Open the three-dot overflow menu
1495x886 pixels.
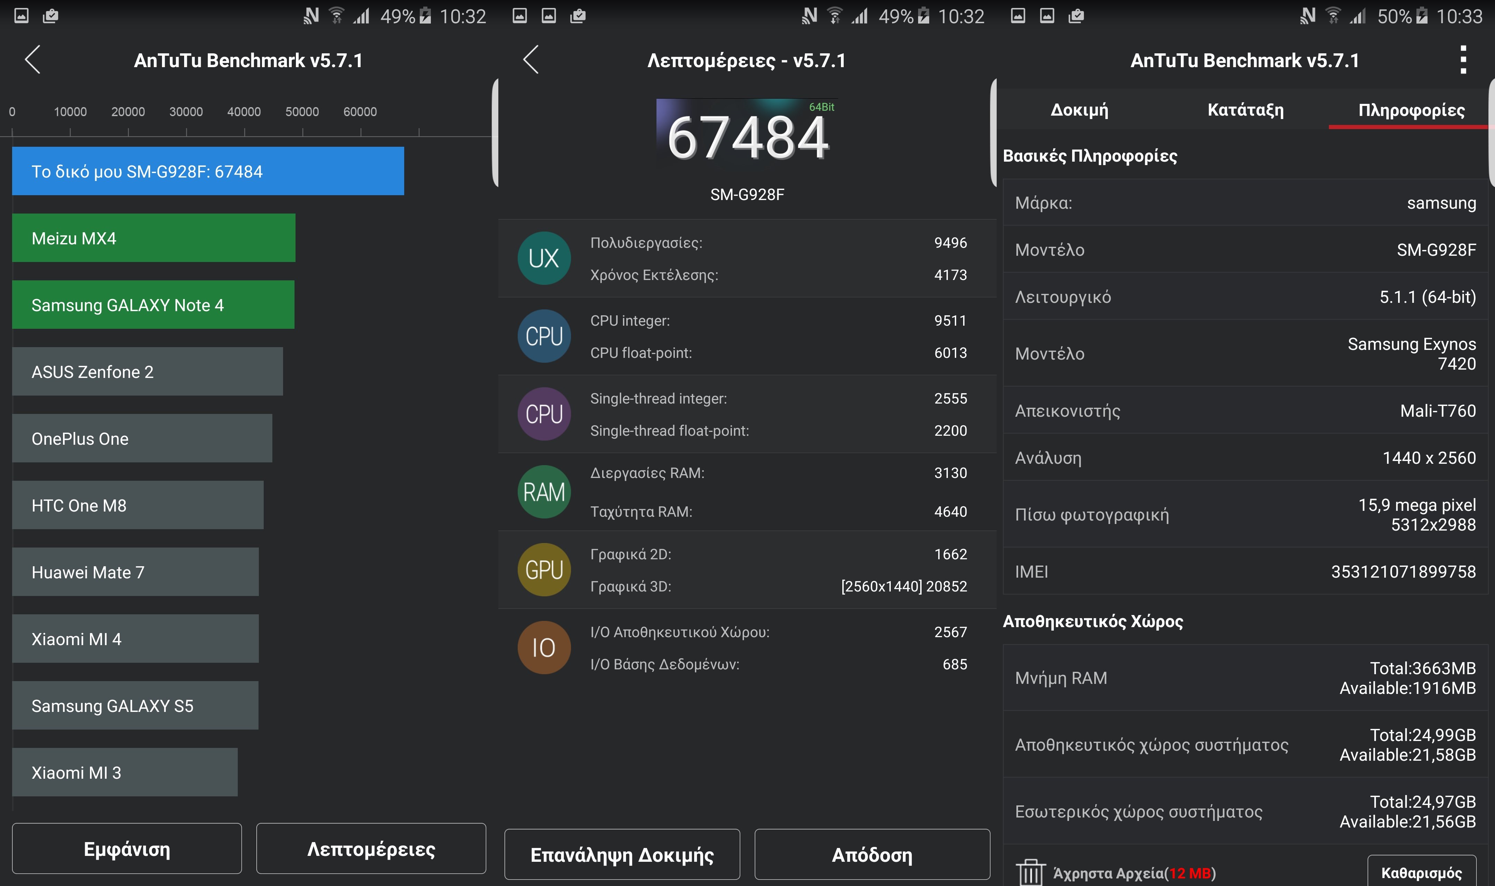[x=1463, y=60]
